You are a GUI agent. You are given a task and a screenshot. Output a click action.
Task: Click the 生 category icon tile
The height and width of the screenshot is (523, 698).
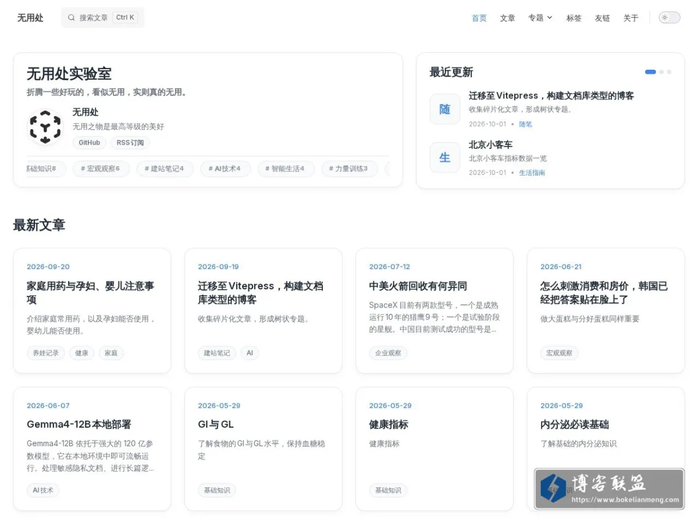445,157
